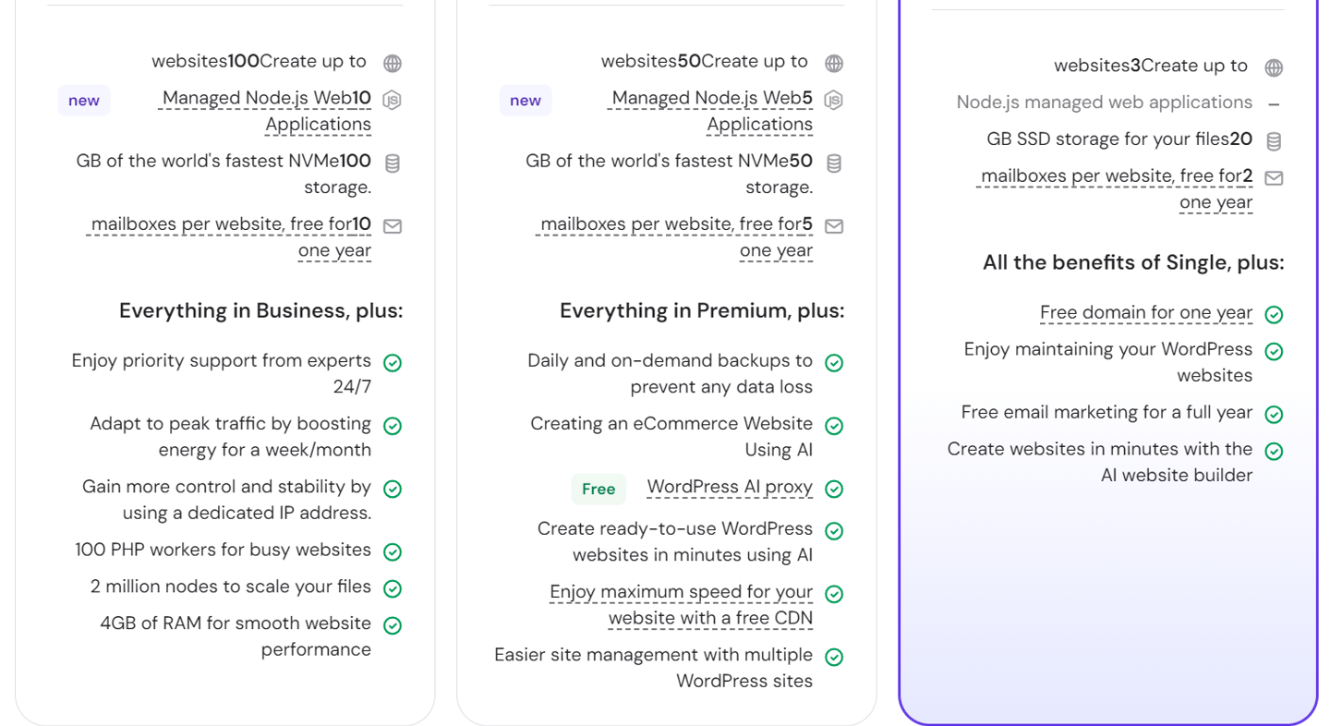The width and height of the screenshot is (1330, 726).
Task: Click checkmark beside priority support from experts
Action: click(393, 363)
